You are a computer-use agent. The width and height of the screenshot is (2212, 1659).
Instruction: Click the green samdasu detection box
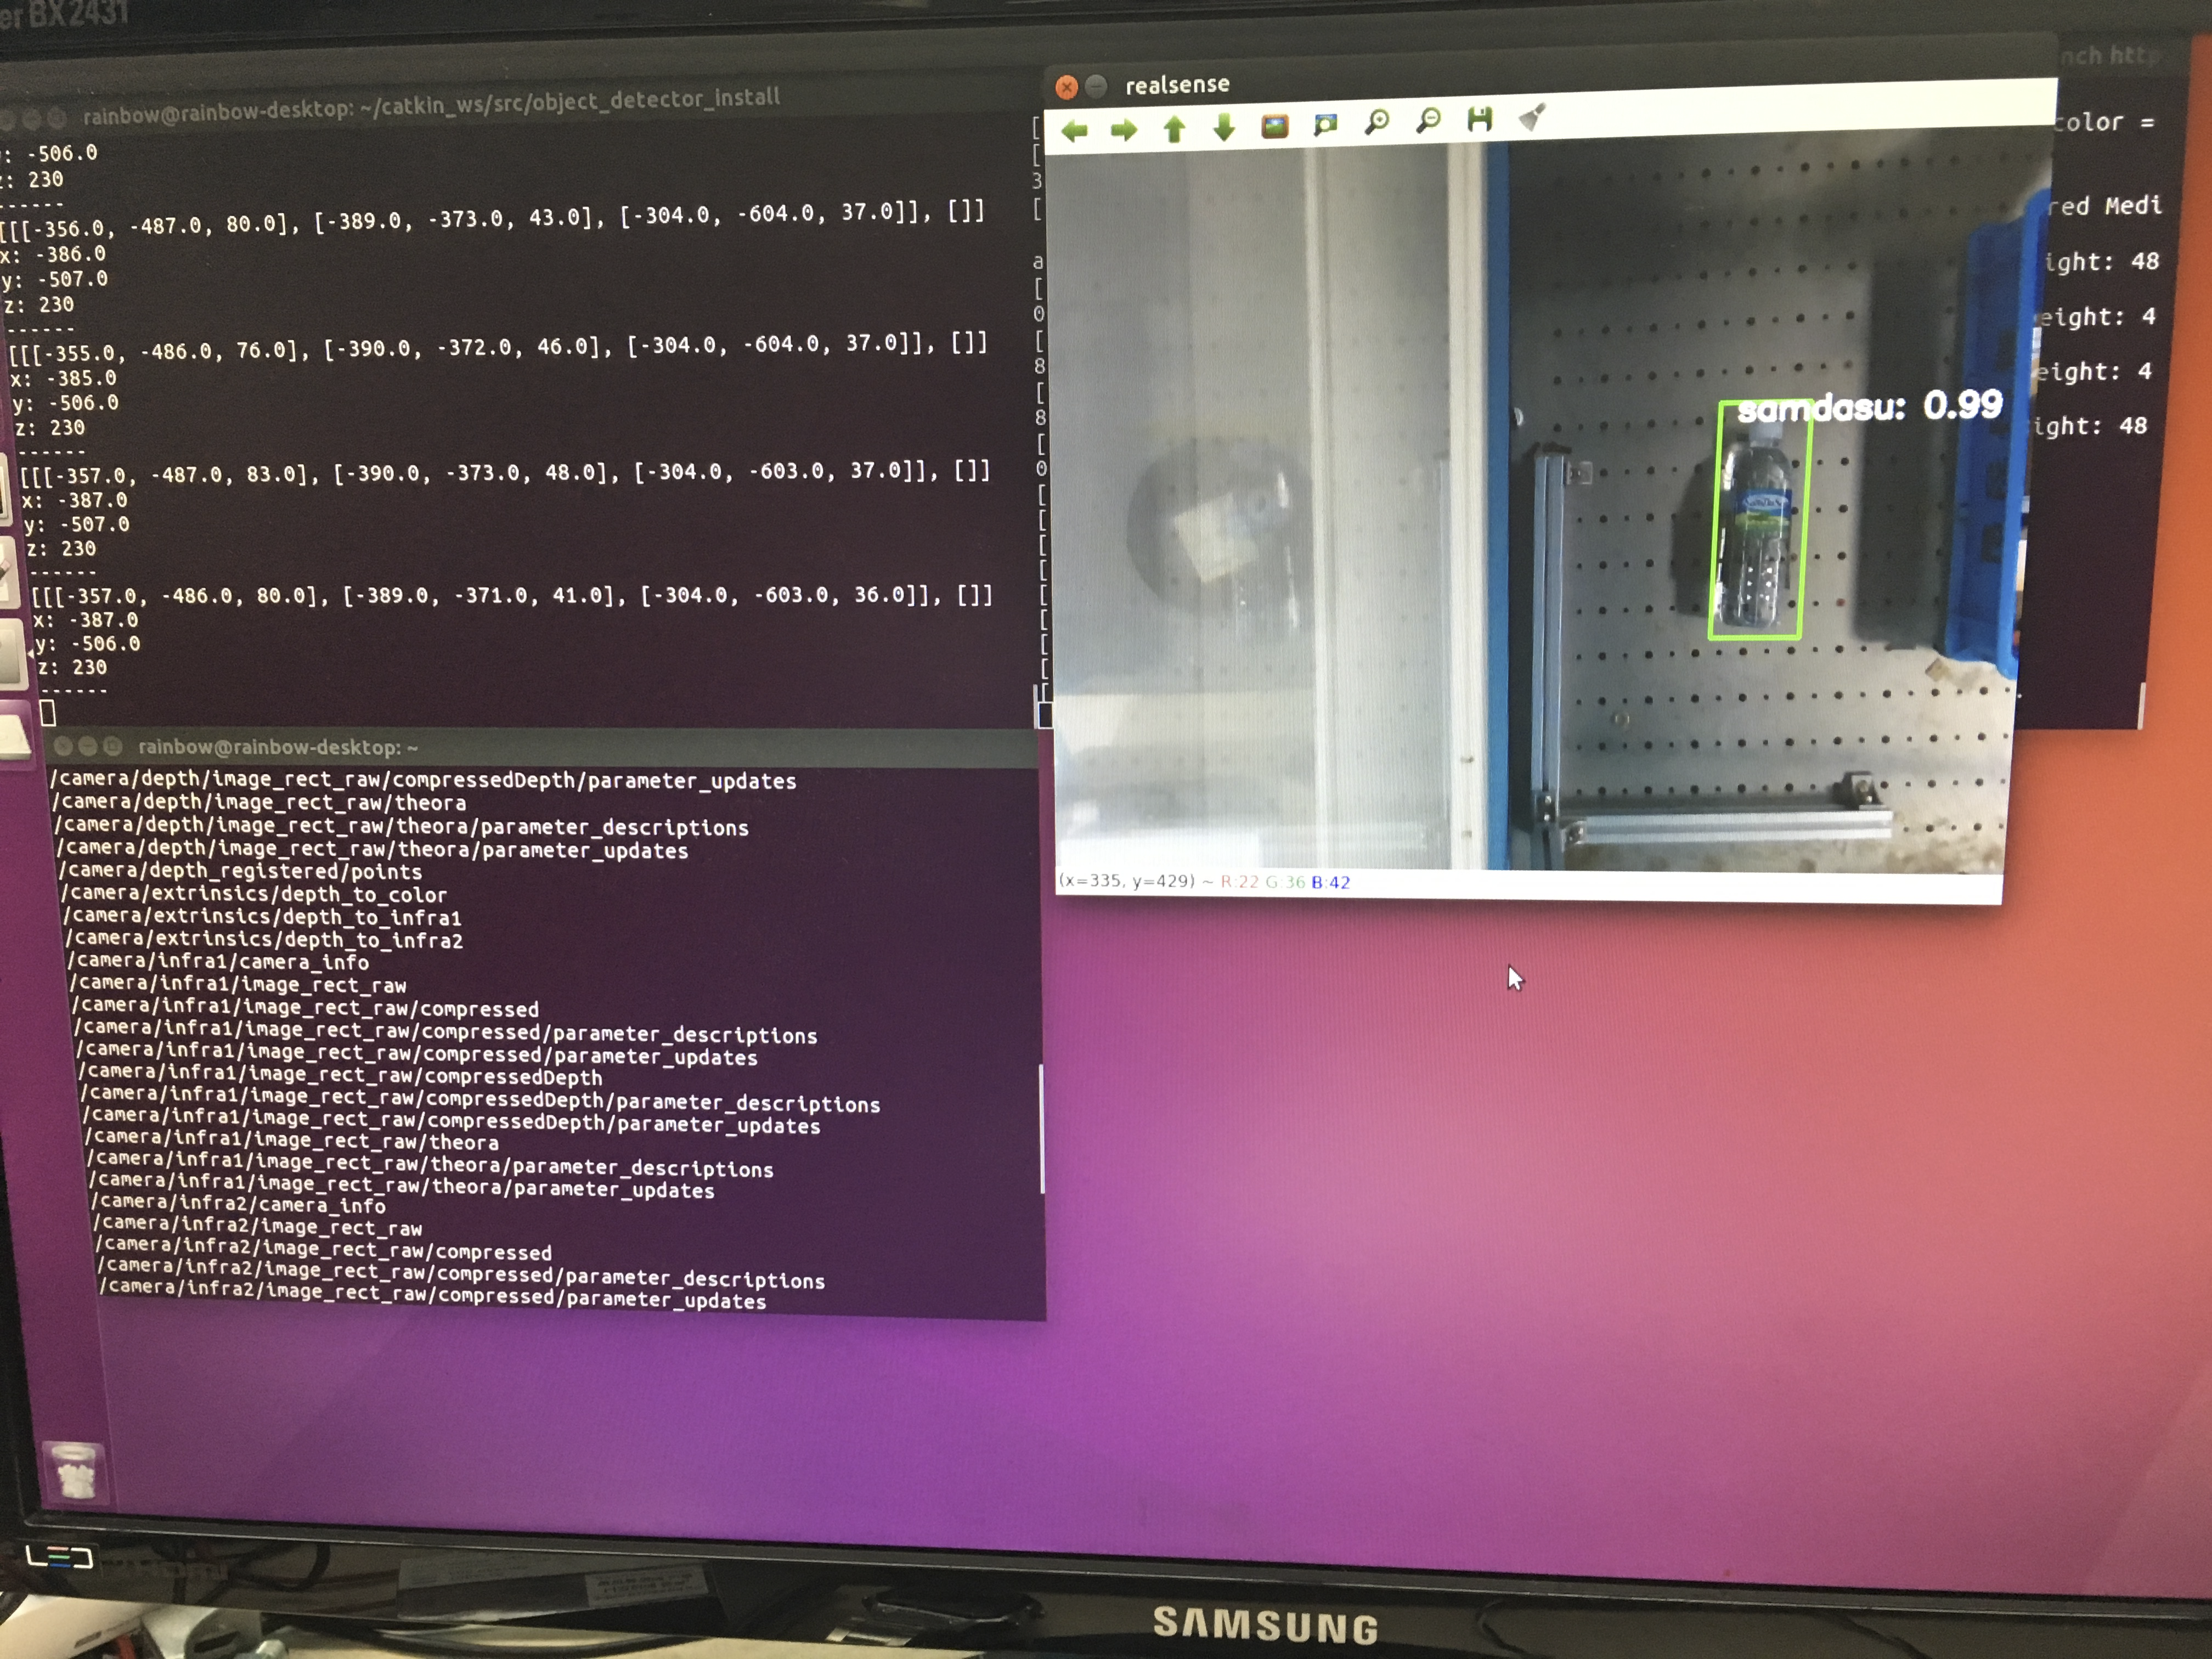pyautogui.click(x=1760, y=520)
